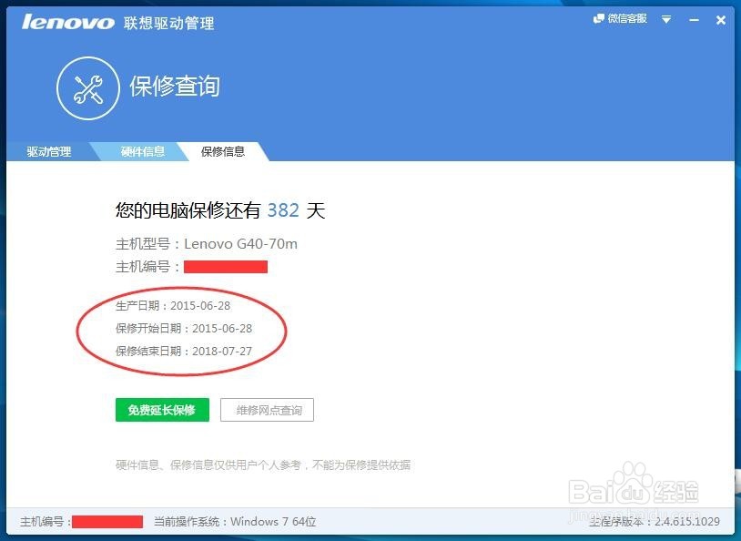Click the 382 remaining warranty days number

283,210
